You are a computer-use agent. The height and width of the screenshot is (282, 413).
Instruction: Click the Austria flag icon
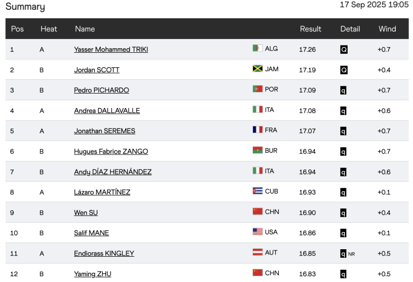pos(258,253)
